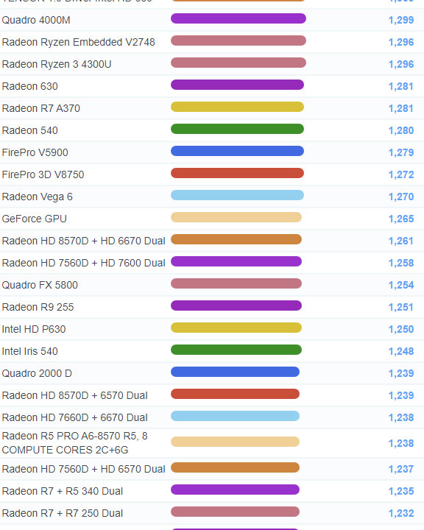Select Radeon Ryzen 3 4300U

57,64
